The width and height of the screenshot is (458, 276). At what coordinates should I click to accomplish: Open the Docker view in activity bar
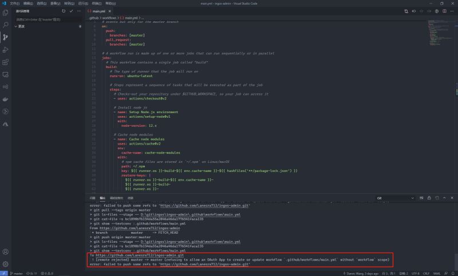[x=6, y=98]
